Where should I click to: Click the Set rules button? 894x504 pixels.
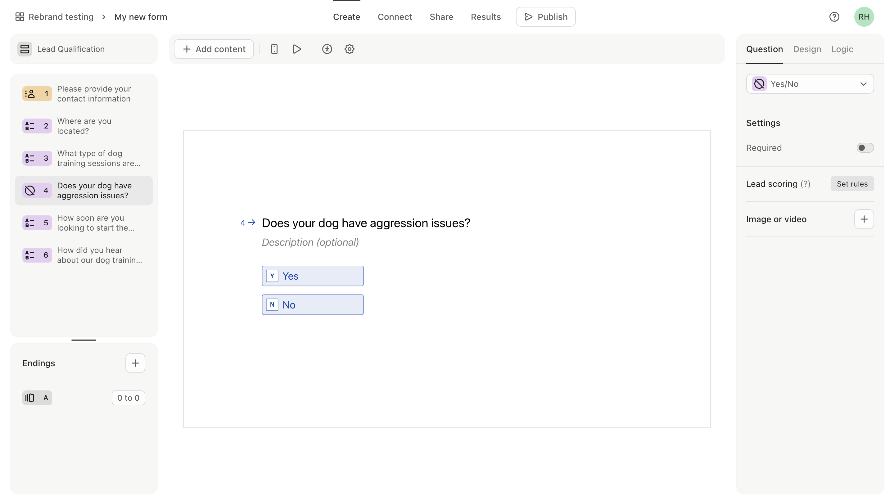tap(852, 183)
